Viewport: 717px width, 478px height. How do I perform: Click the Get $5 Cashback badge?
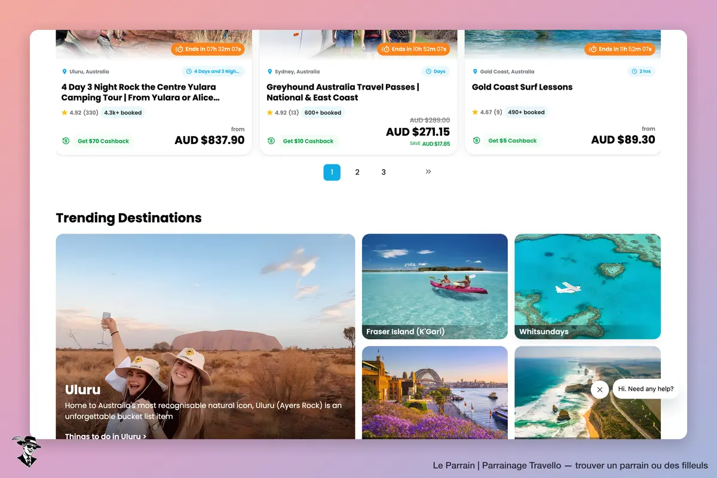pos(513,140)
